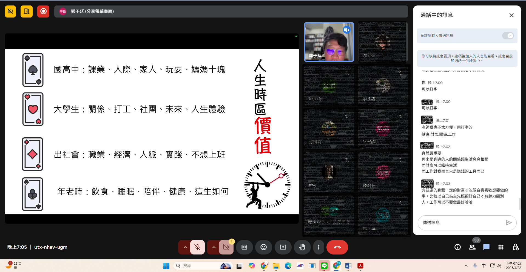Open the emoji reactions panel
The image size is (526, 272).
[263, 247]
